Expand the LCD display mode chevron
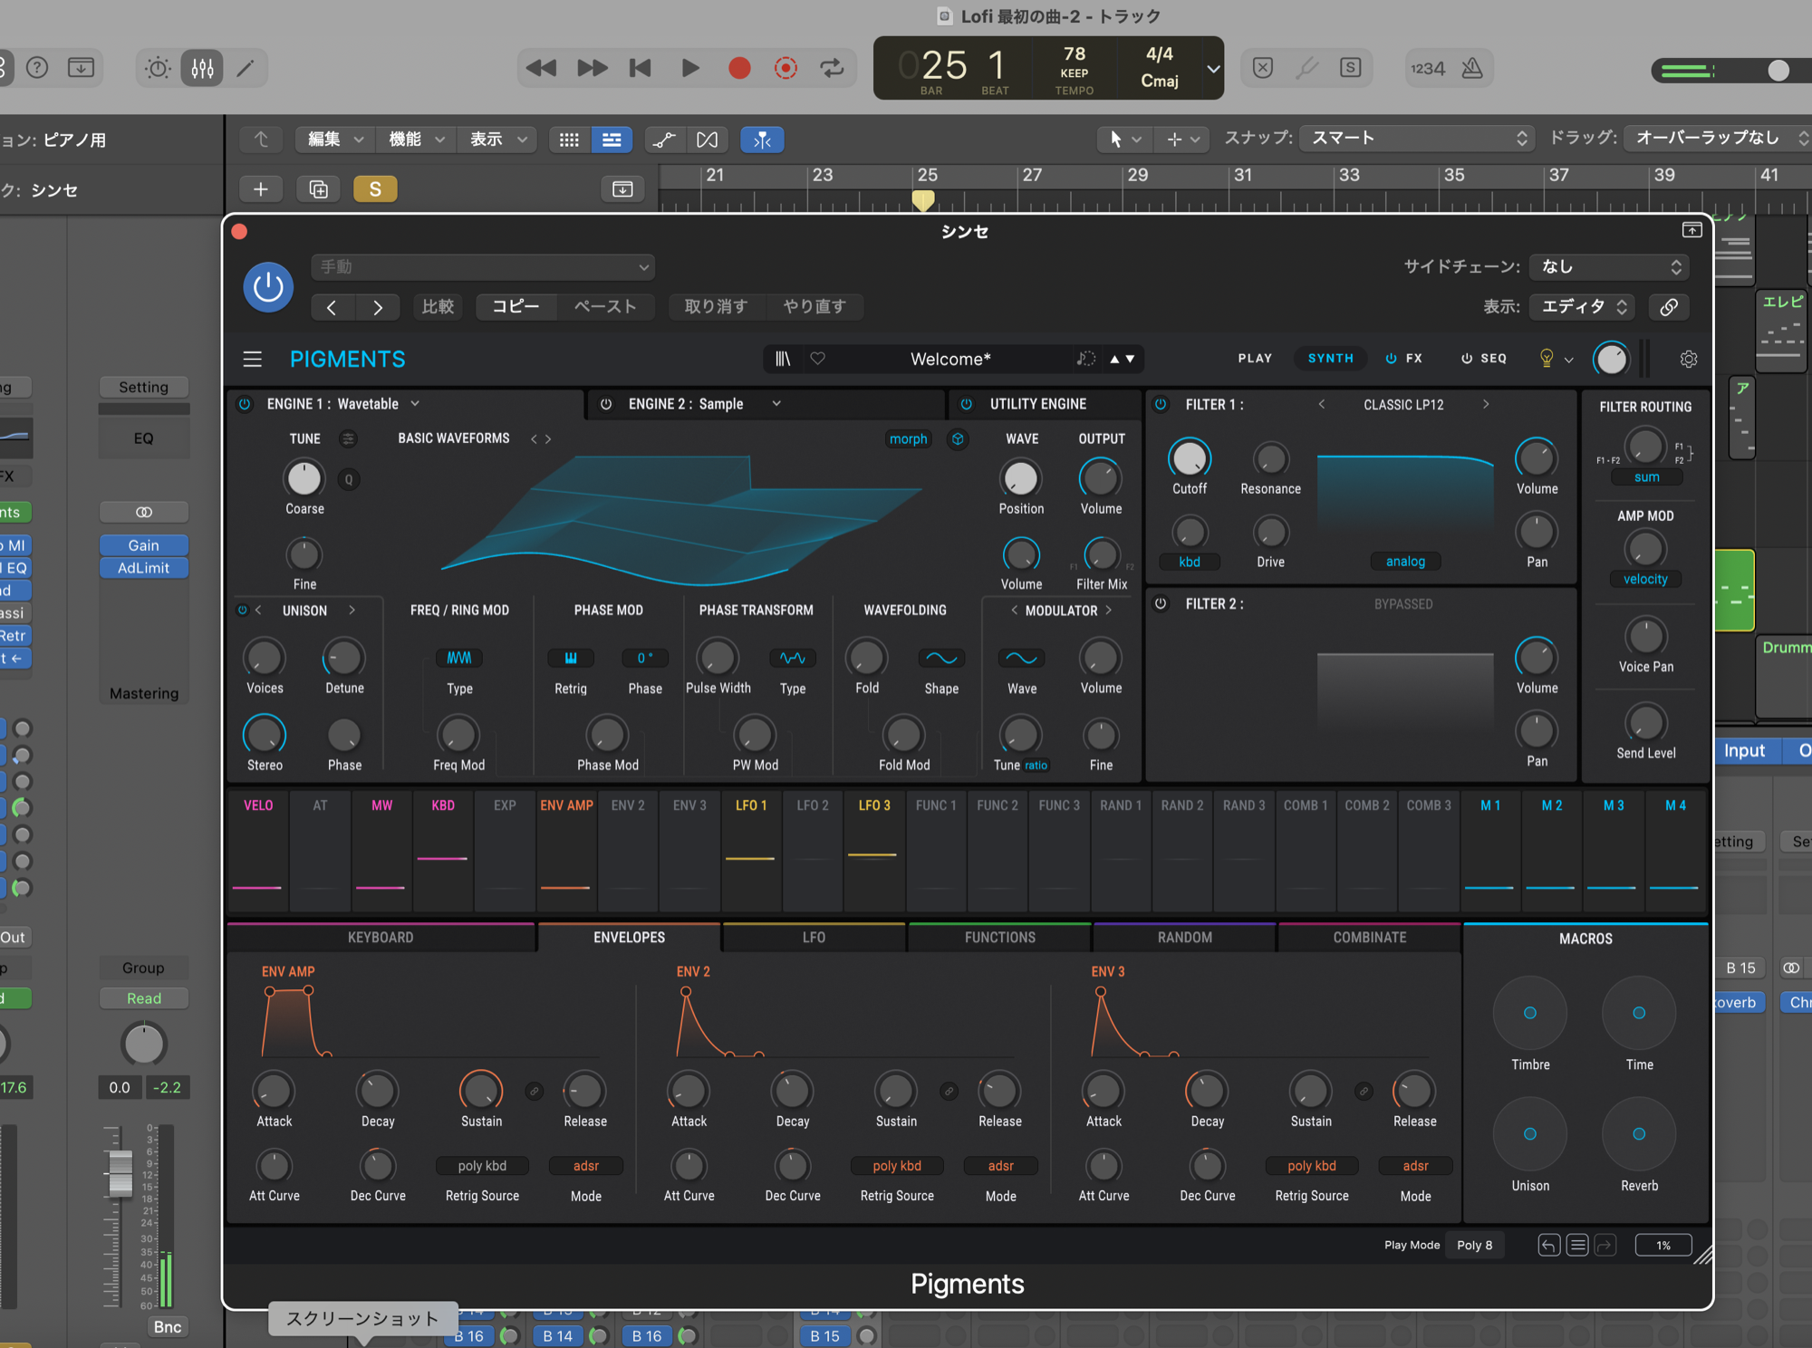Screen dimensions: 1812x1348 pyautogui.click(x=1213, y=69)
